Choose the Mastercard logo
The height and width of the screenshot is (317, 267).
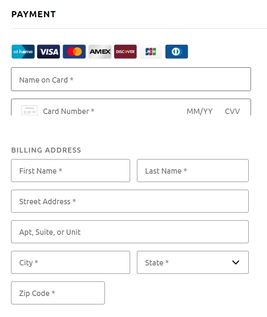coord(74,52)
